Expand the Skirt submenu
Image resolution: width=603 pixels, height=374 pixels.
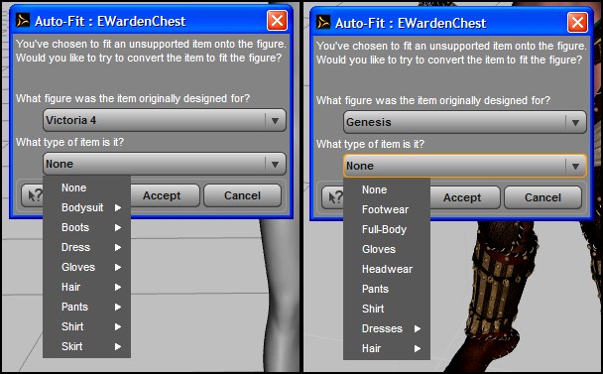pos(87,346)
